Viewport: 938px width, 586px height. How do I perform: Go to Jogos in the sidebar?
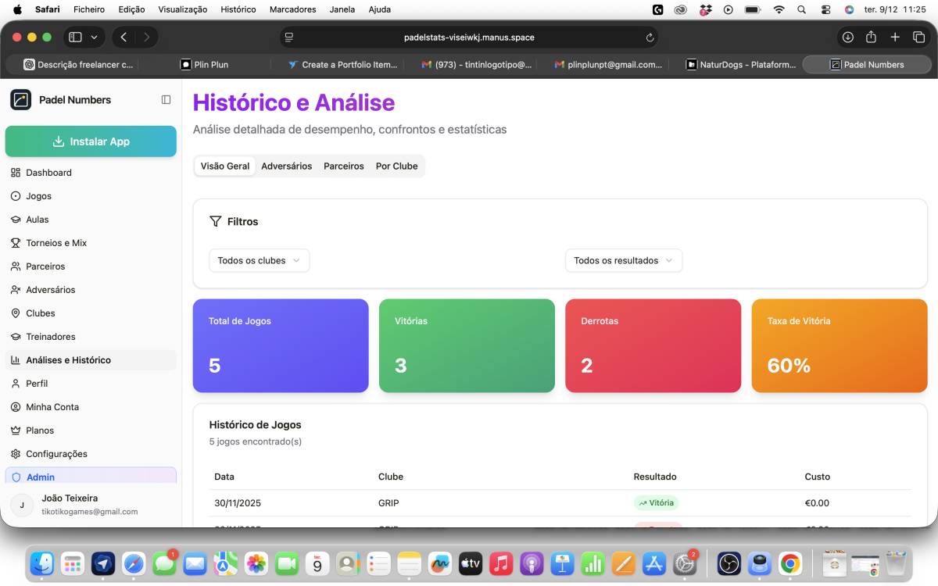(x=91, y=196)
